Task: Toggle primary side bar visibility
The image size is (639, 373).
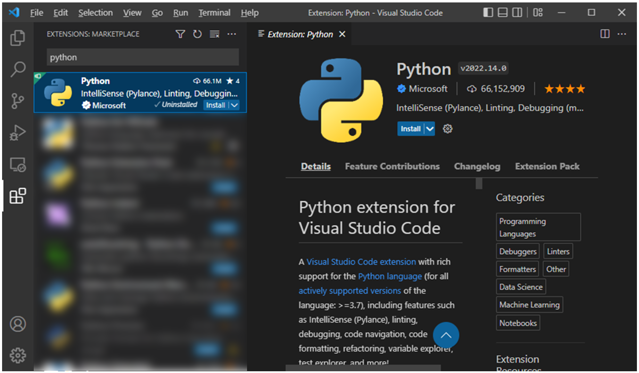Action: (x=488, y=13)
